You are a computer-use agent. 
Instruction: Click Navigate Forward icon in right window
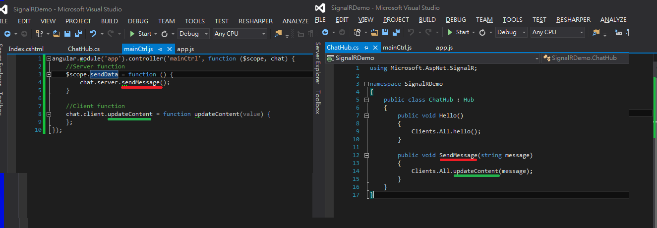tap(341, 32)
